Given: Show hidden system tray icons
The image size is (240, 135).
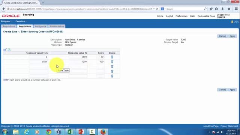Looking at the screenshot, I should [209, 132].
